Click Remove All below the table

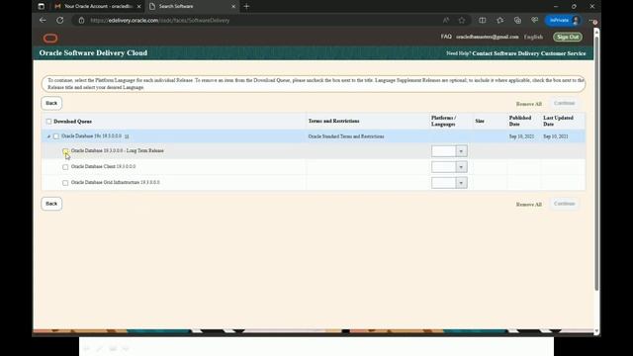529,205
